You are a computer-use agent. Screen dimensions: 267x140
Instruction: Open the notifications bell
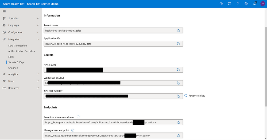pyautogui.click(x=254, y=3)
